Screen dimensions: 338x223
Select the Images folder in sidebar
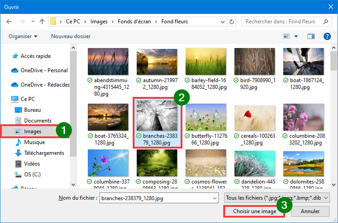(x=28, y=131)
